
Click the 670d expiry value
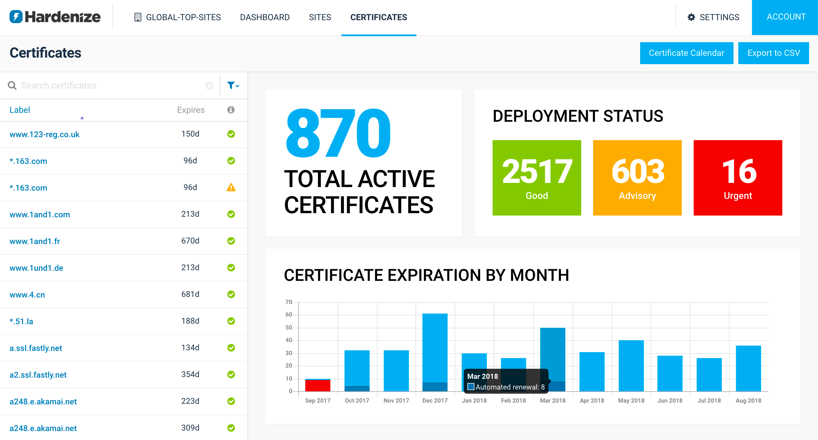[x=190, y=241]
